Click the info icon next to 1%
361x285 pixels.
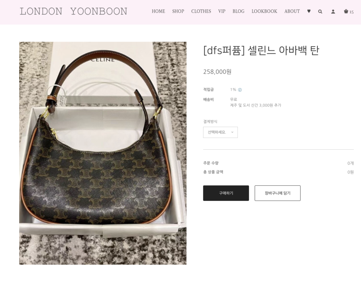pyautogui.click(x=240, y=90)
